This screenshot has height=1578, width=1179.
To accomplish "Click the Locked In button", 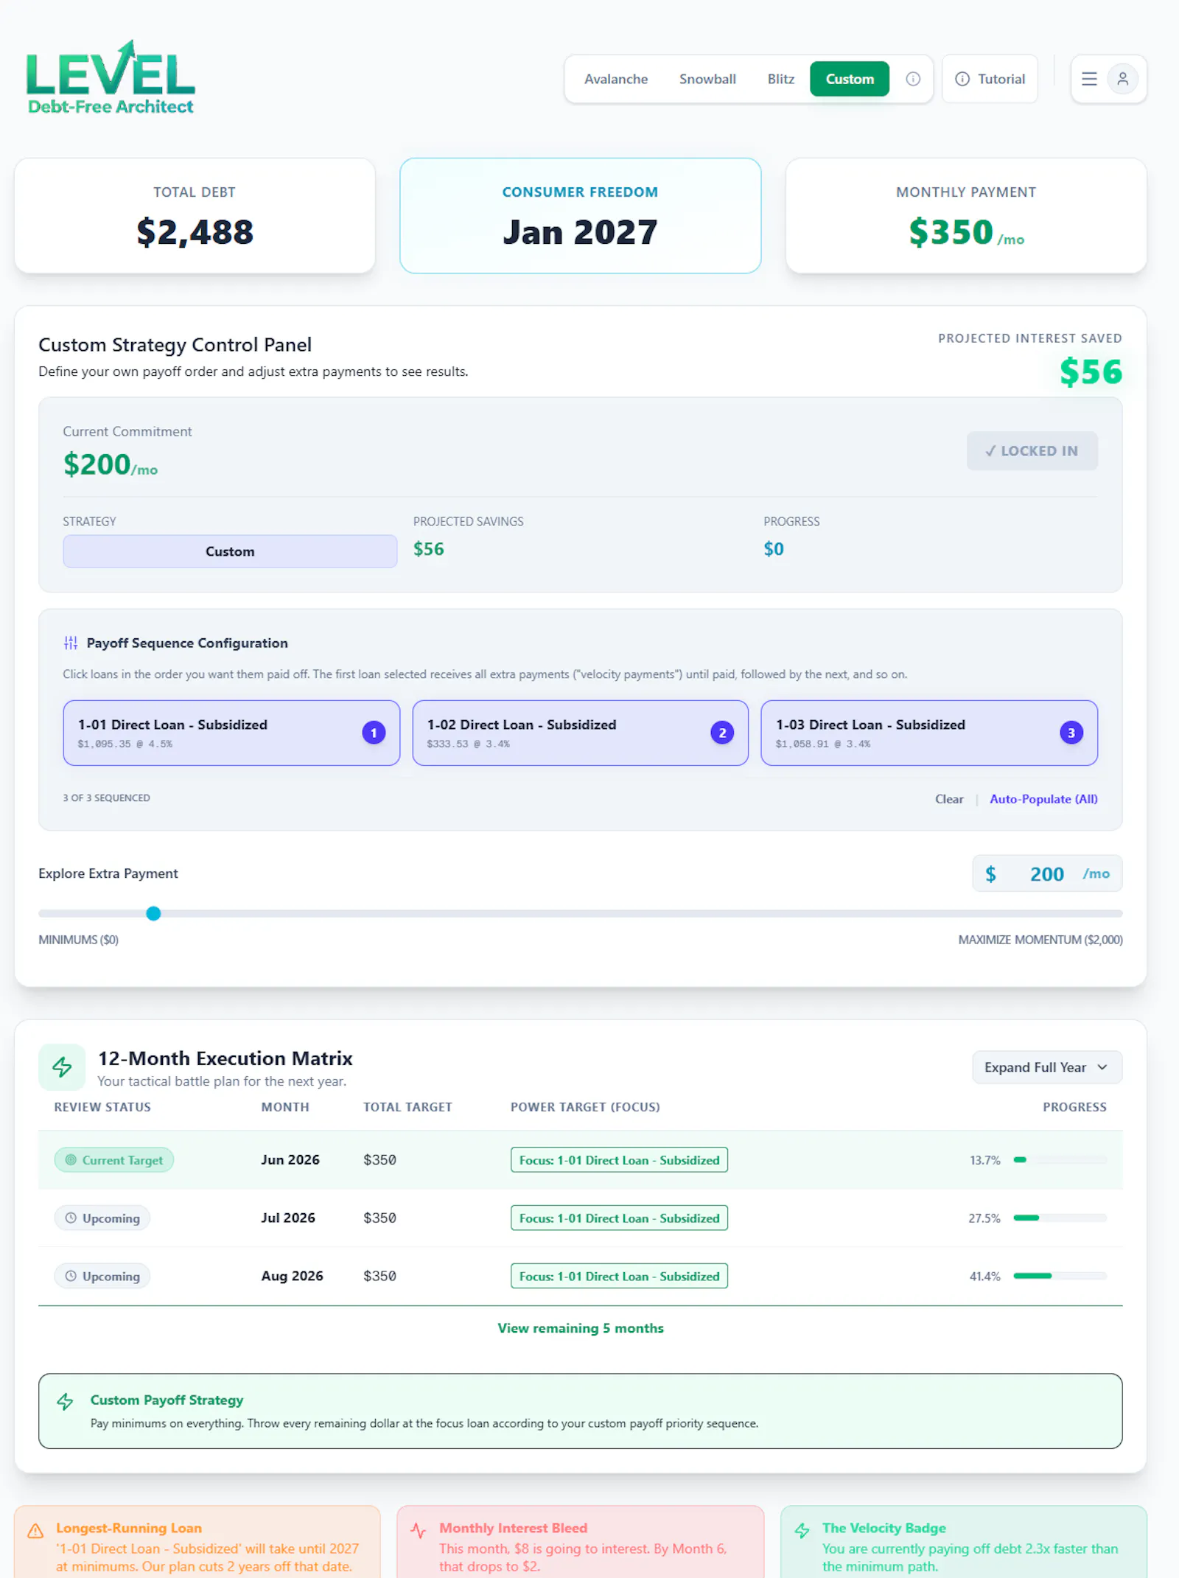I will (x=1032, y=450).
